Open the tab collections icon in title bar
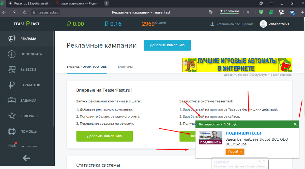Viewport: 305px width, 169px height. pos(261,3)
